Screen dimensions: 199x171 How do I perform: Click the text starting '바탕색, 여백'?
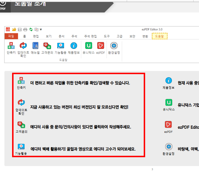pos(188,149)
